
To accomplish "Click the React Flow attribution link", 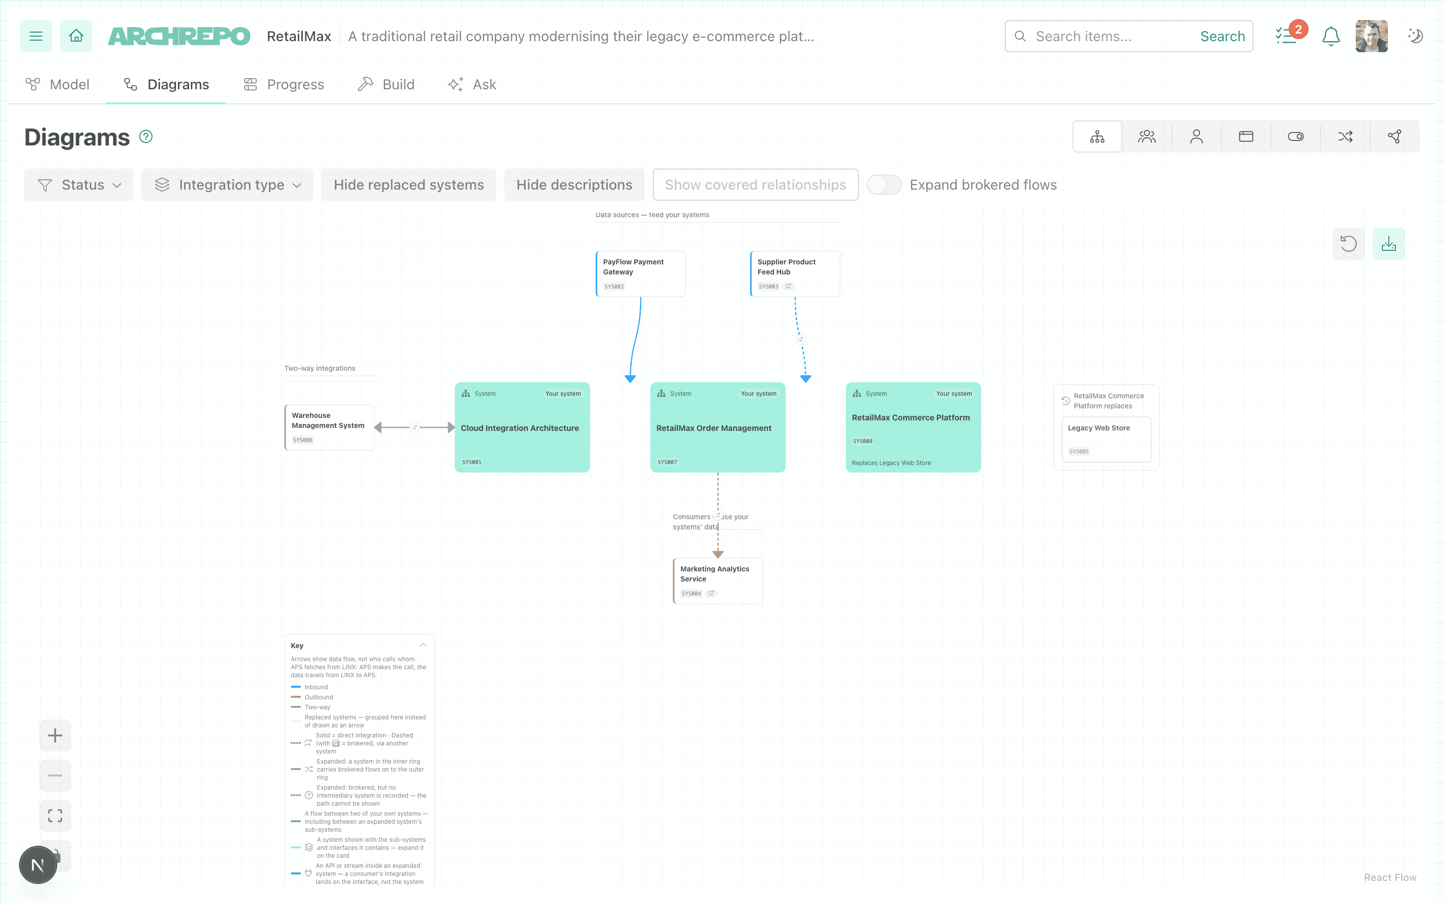I will pos(1390,877).
